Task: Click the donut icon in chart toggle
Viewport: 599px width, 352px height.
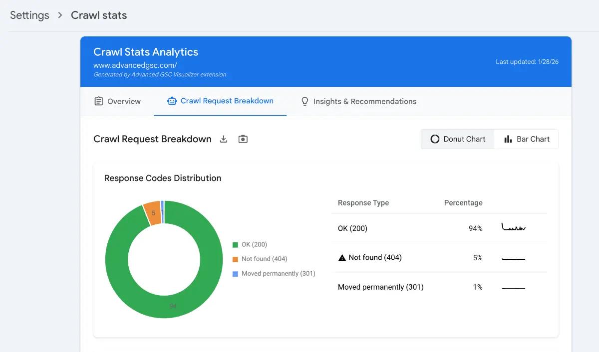Action: click(435, 139)
